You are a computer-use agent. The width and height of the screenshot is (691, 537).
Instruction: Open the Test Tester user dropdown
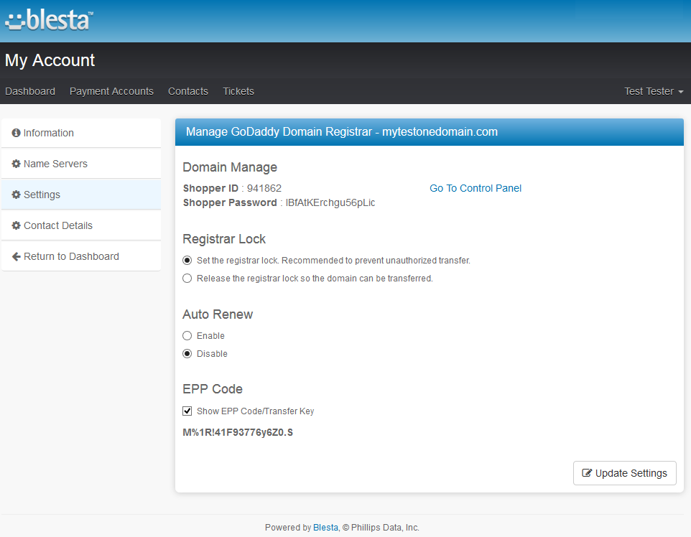[x=654, y=91]
